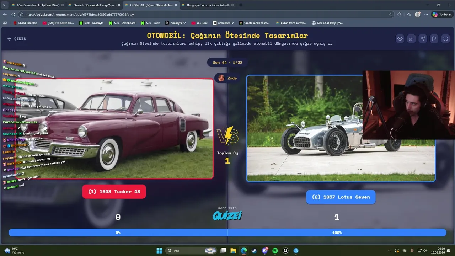
Task: Open Kick - Dashboard bookmark
Action: point(122,23)
